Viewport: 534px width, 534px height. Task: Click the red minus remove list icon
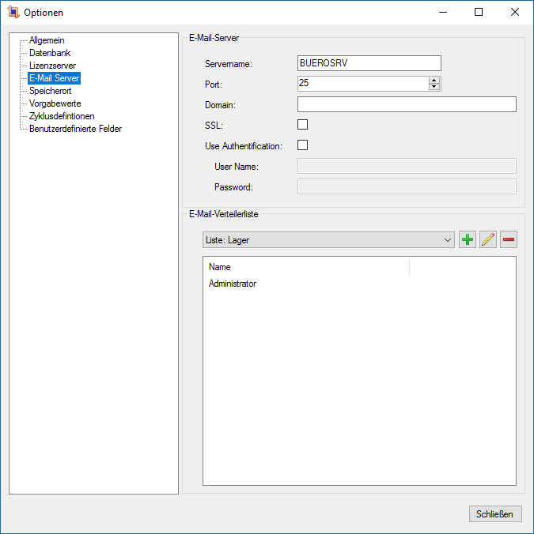509,240
